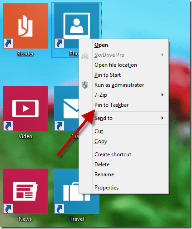The width and height of the screenshot is (192, 229).
Task: Select the Mail app shortcut tile
Action: pos(66,109)
